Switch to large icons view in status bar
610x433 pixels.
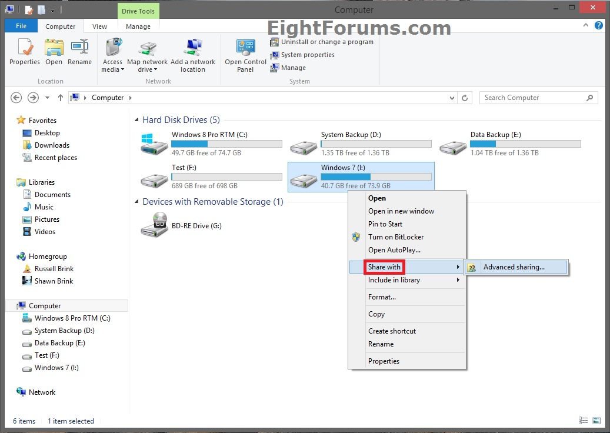click(x=596, y=421)
